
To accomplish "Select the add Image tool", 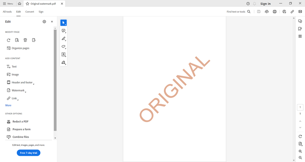I will [x=13, y=74].
